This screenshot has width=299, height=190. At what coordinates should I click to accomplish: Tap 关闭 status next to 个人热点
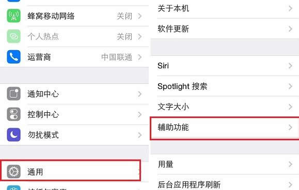point(124,37)
